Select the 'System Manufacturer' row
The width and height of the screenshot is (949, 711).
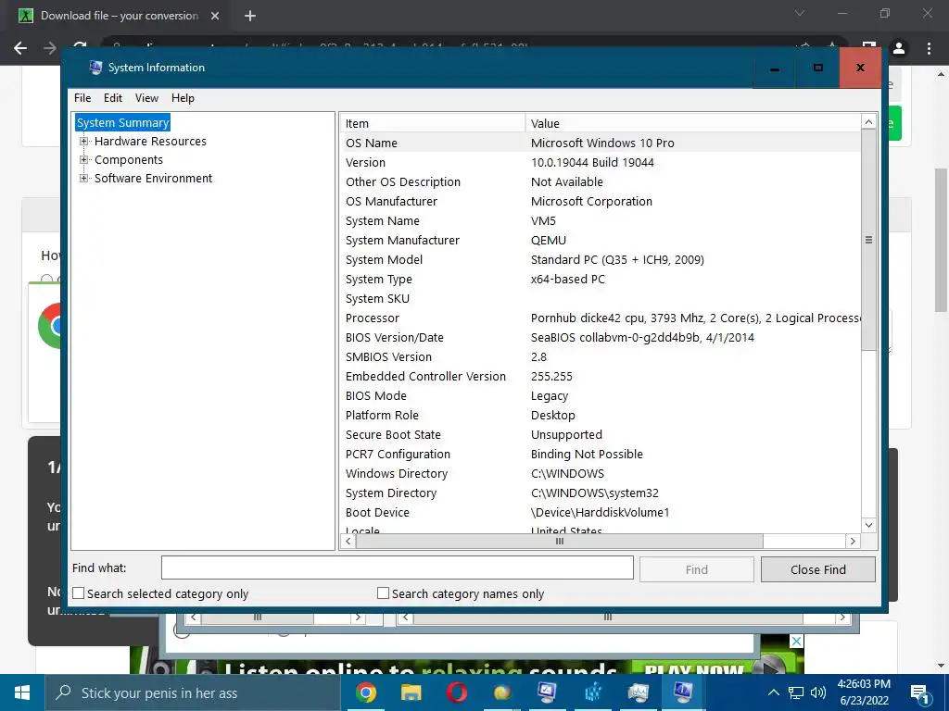[600, 240]
